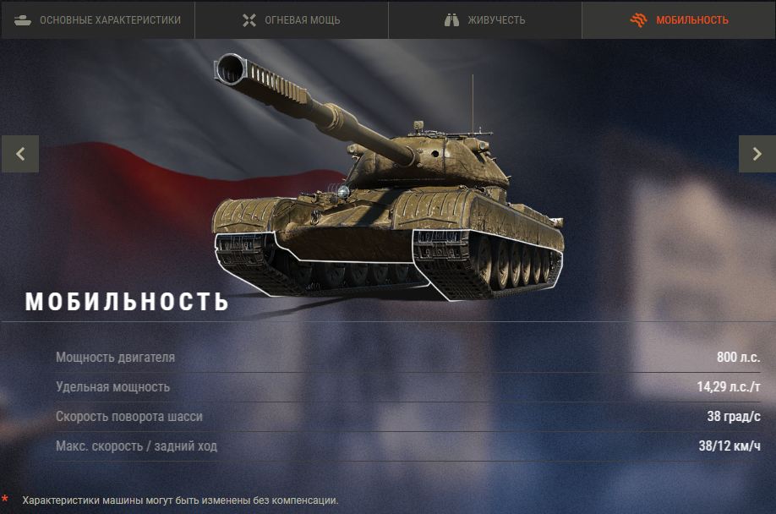
Task: Click the tank icon for Основные характеристики
Action: pos(23,20)
